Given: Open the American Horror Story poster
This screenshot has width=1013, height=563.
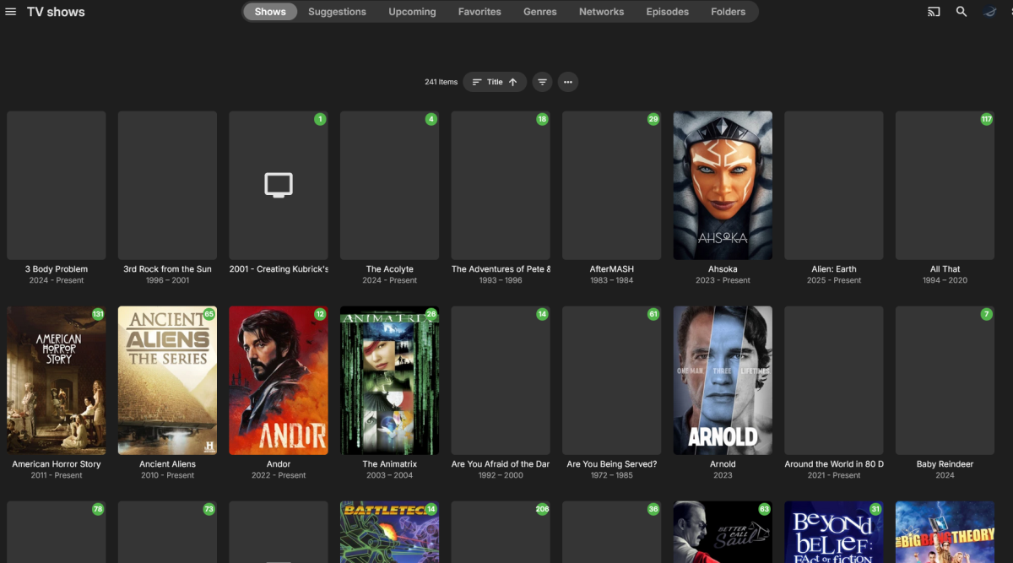Looking at the screenshot, I should 57,381.
